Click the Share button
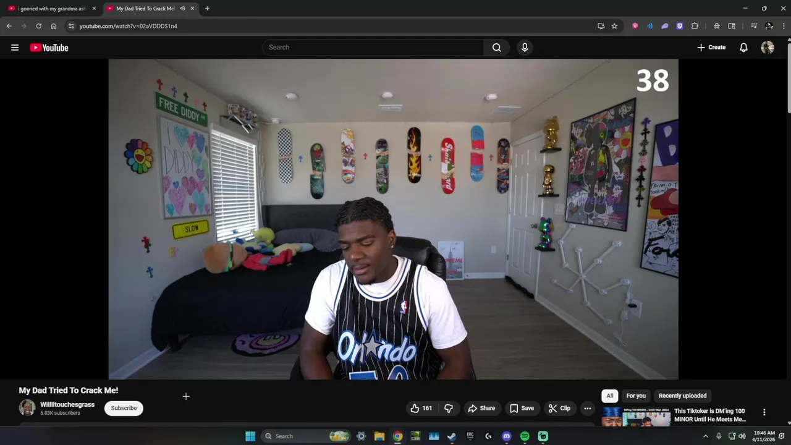 click(x=481, y=409)
